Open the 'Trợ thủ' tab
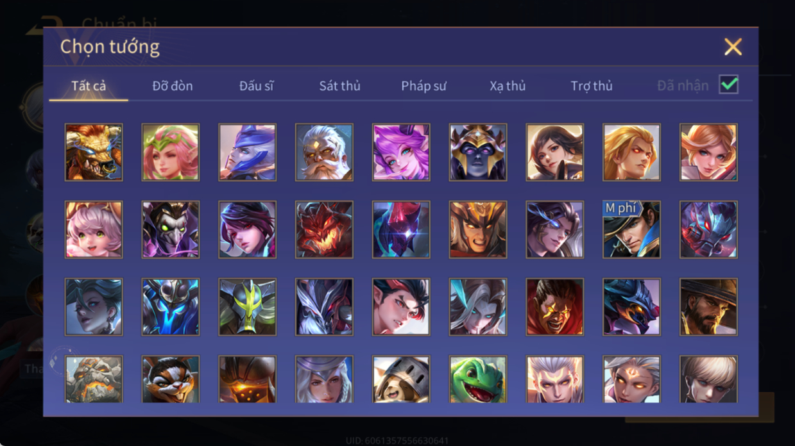The height and width of the screenshot is (446, 795). click(x=592, y=86)
